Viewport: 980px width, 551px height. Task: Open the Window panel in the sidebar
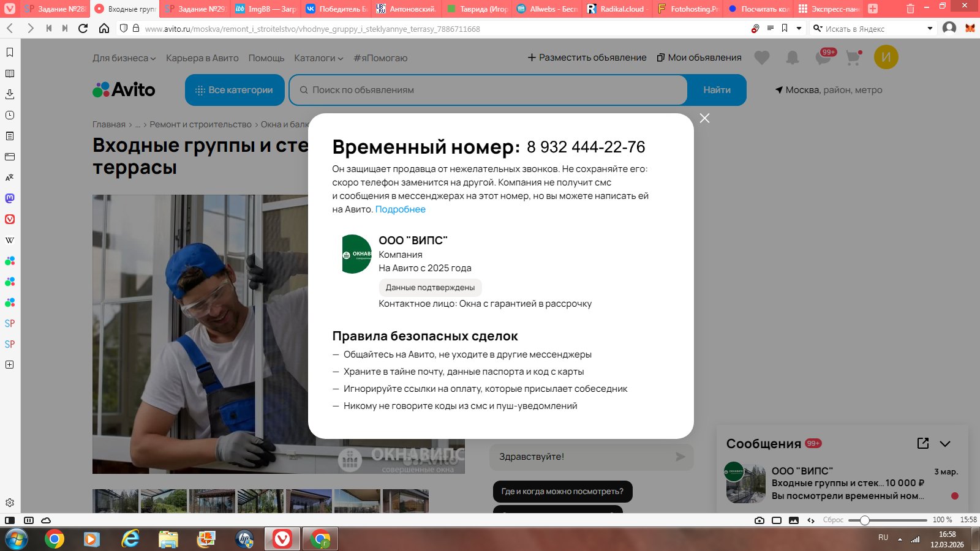(x=10, y=157)
